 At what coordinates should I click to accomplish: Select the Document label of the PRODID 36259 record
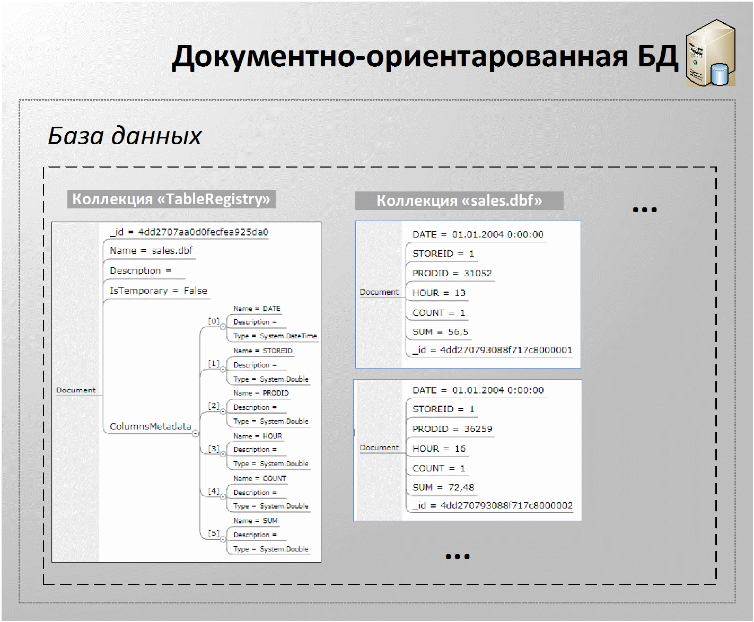point(379,448)
